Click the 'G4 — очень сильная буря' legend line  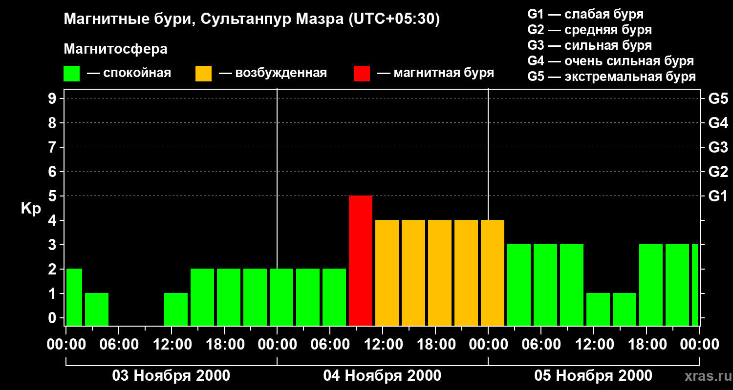coord(610,61)
